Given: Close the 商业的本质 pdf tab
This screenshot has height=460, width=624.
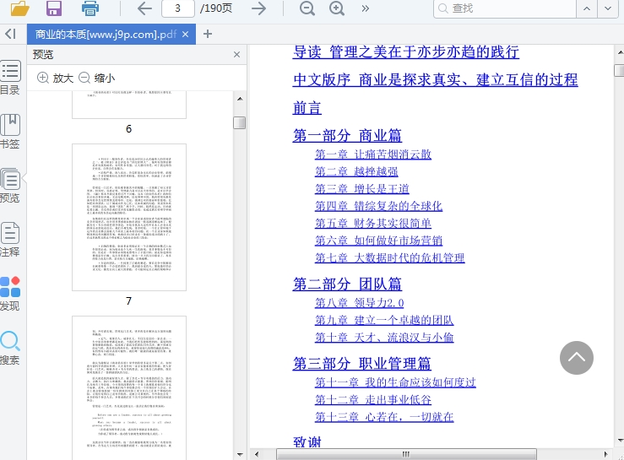Looking at the screenshot, I should [x=185, y=35].
